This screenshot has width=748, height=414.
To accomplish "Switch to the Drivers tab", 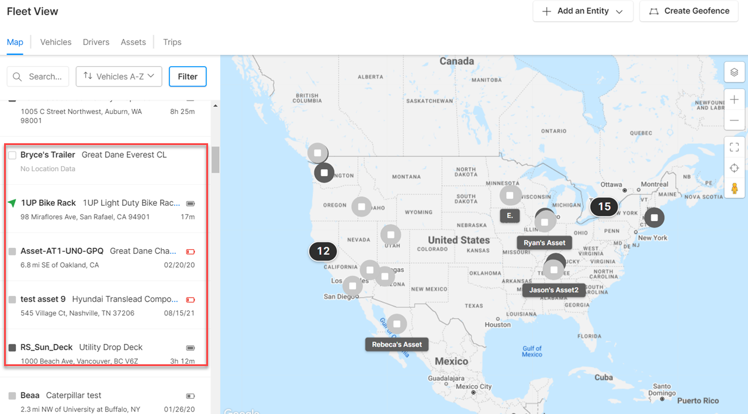I will (96, 42).
